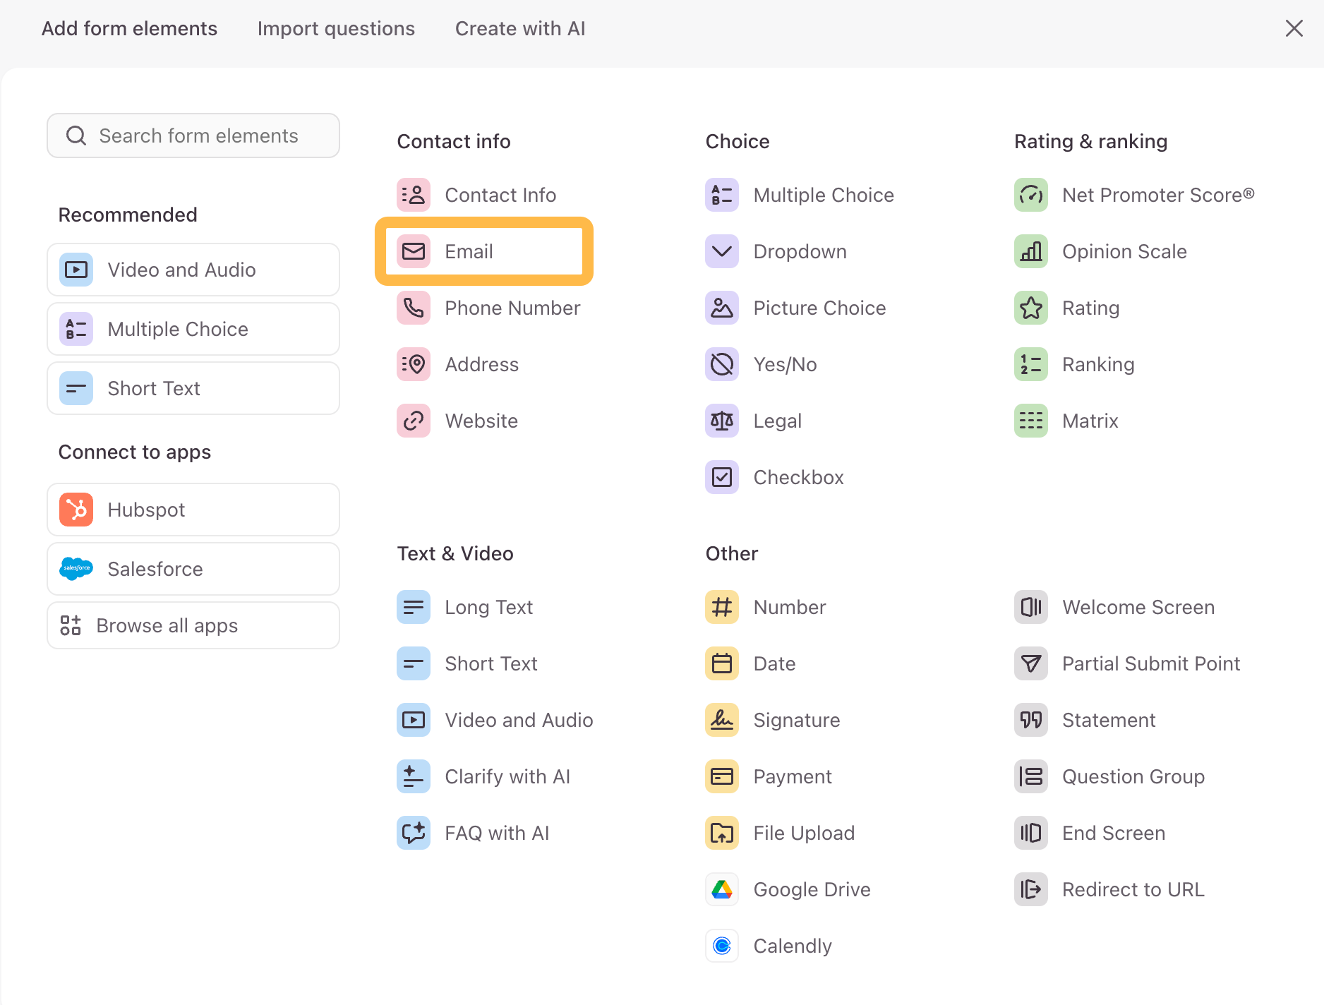Click the Google Drive icon
Screen dimensions: 1324x1005
point(722,889)
